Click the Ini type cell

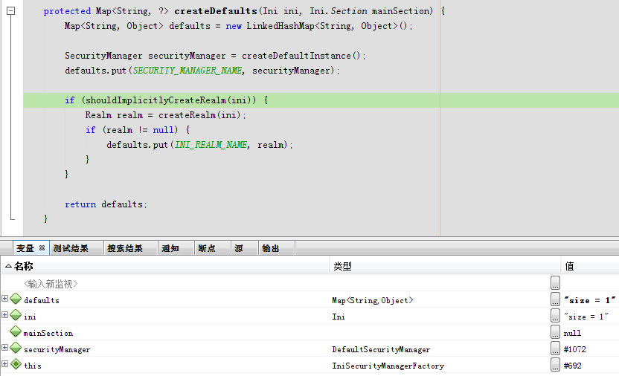339,317
